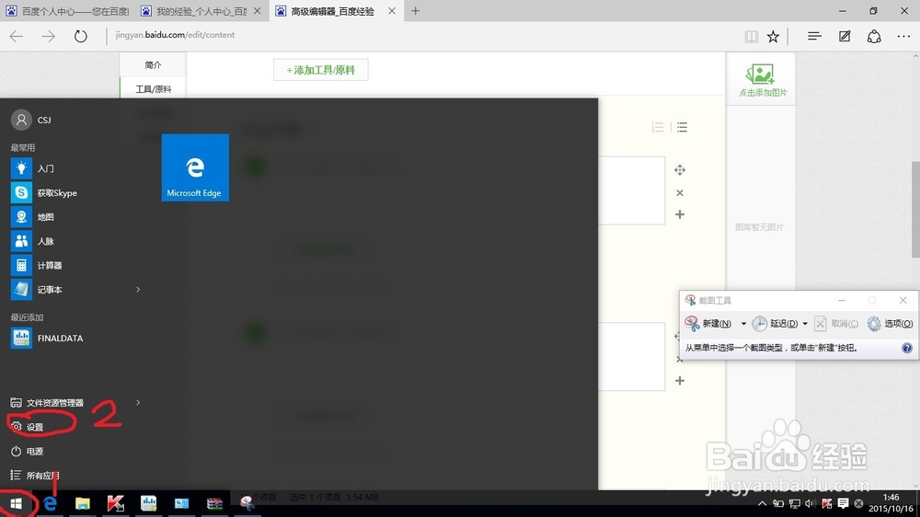Close the 高级编辑器 browser tab

(x=392, y=11)
